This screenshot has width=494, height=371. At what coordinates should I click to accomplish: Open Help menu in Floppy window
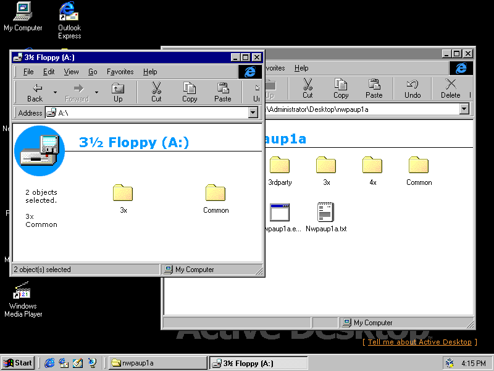click(150, 72)
